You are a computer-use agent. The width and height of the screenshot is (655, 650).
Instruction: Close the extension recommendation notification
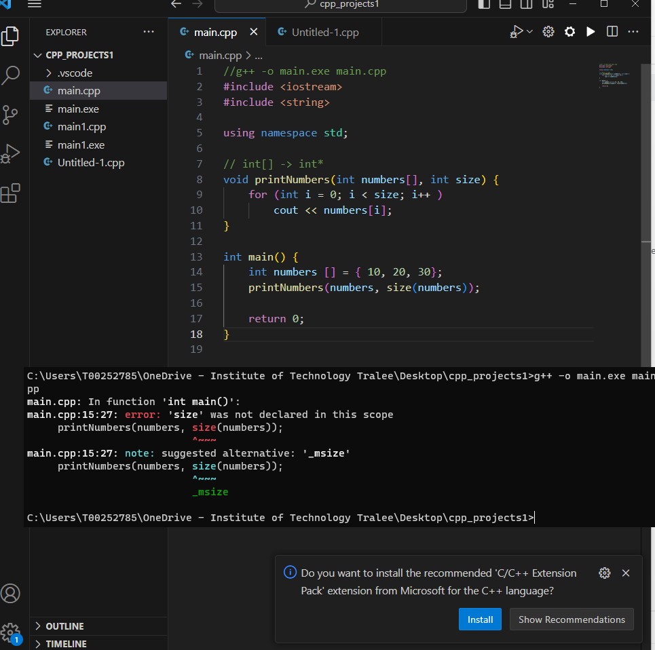pyautogui.click(x=625, y=573)
